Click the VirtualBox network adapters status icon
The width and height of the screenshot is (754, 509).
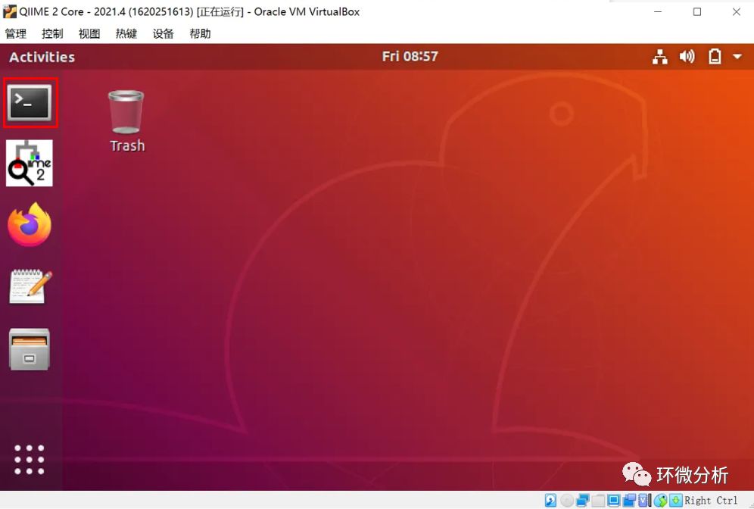coord(582,501)
